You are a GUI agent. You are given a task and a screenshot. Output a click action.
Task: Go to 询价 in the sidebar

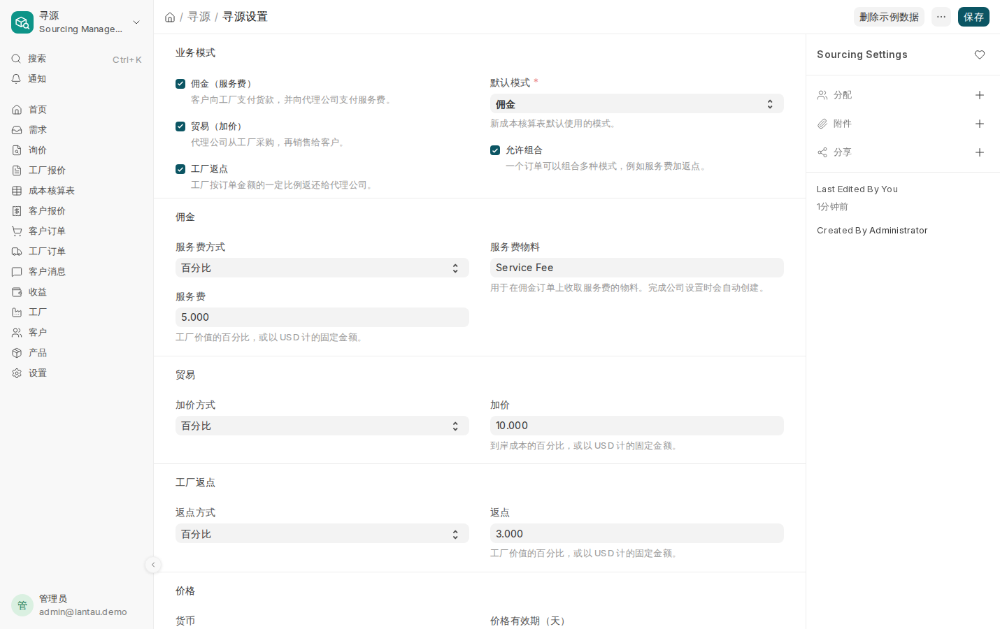pos(77,150)
